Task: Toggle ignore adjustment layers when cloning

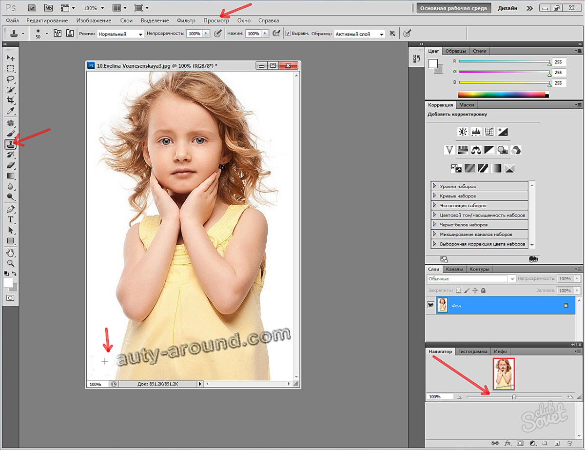Action: [392, 34]
